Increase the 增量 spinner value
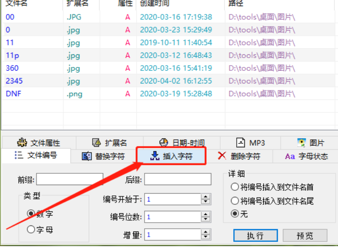The height and width of the screenshot is (247, 338). click(x=205, y=232)
